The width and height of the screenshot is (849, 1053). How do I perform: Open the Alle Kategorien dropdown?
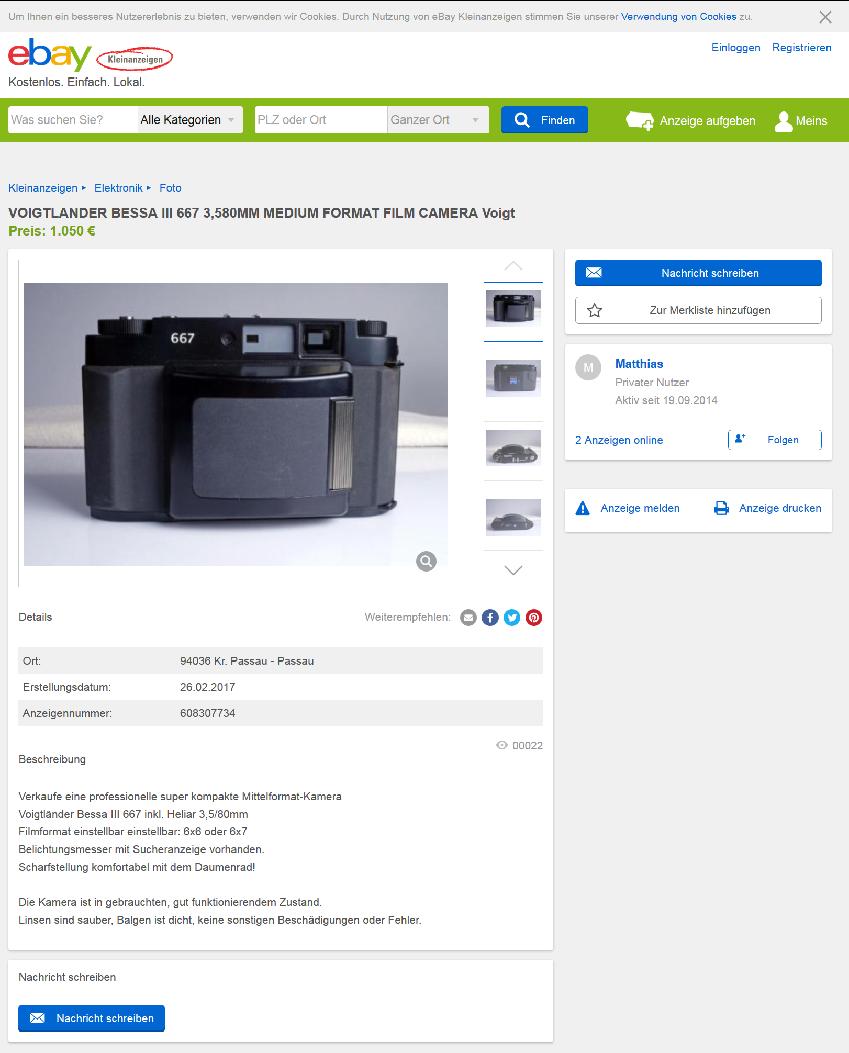coord(190,120)
